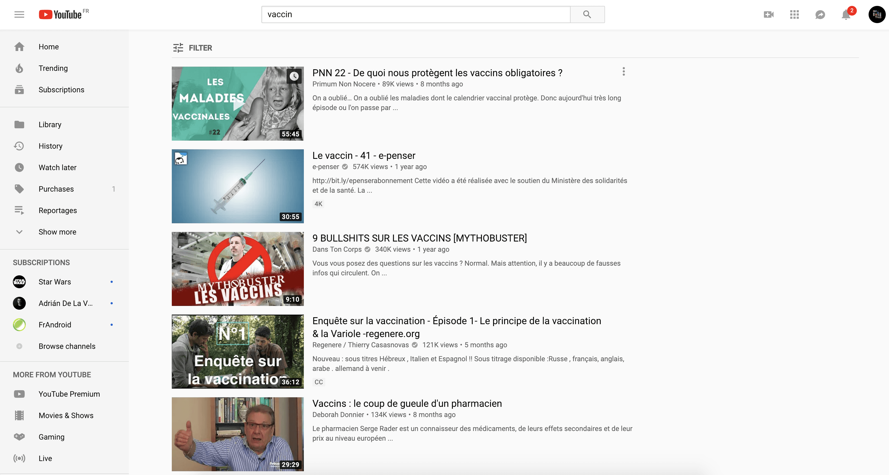
Task: Click the Library folder icon
Action: pos(19,125)
